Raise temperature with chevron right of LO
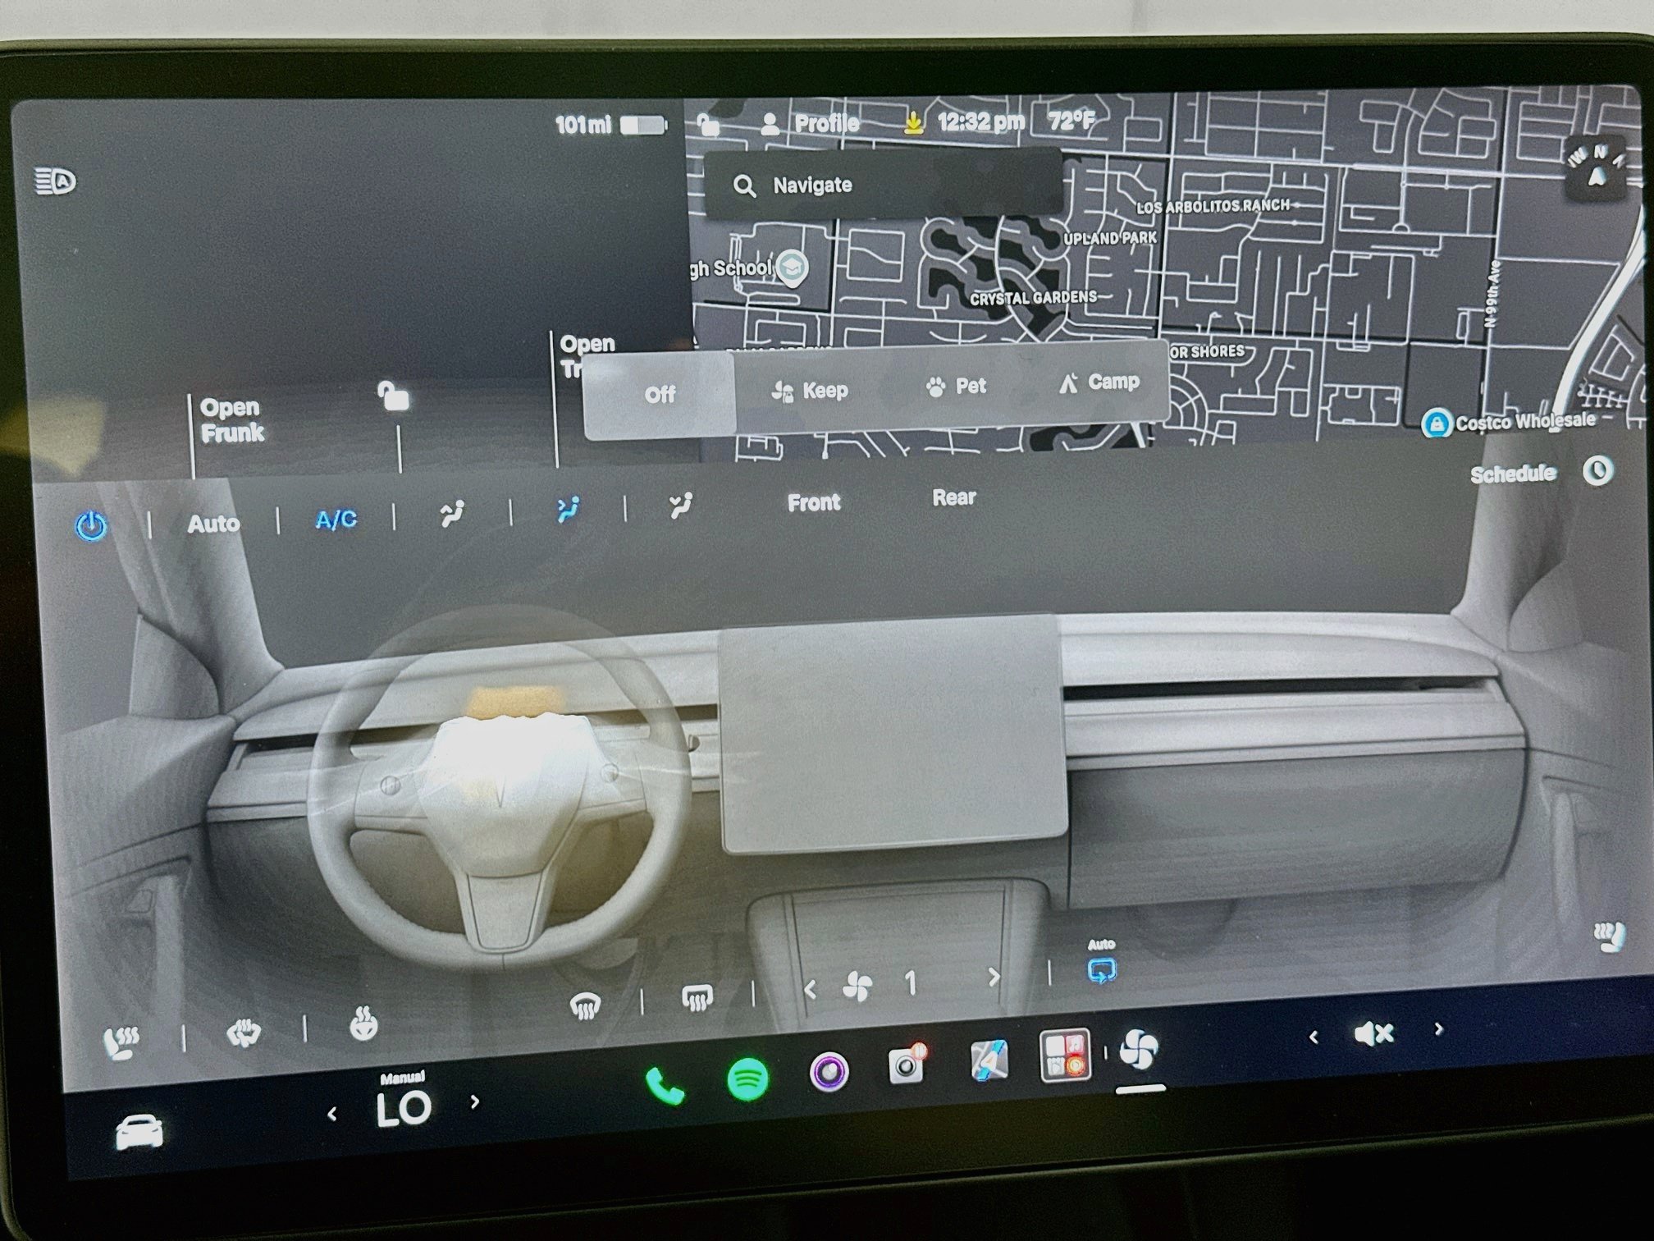Screen dimensions: 1654x1241 475,1101
